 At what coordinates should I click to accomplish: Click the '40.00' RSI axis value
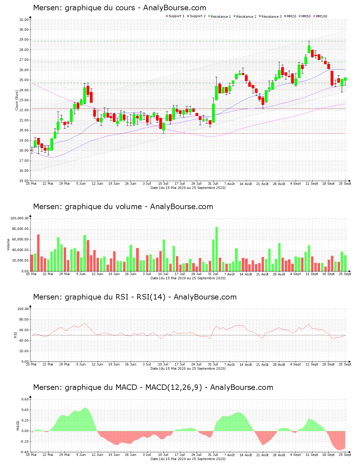[24, 340]
